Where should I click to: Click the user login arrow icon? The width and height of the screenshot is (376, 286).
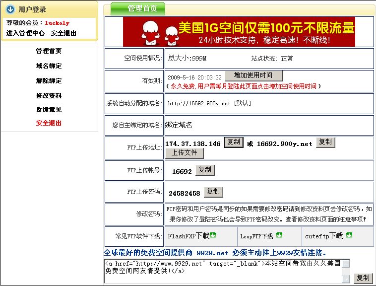[10, 9]
